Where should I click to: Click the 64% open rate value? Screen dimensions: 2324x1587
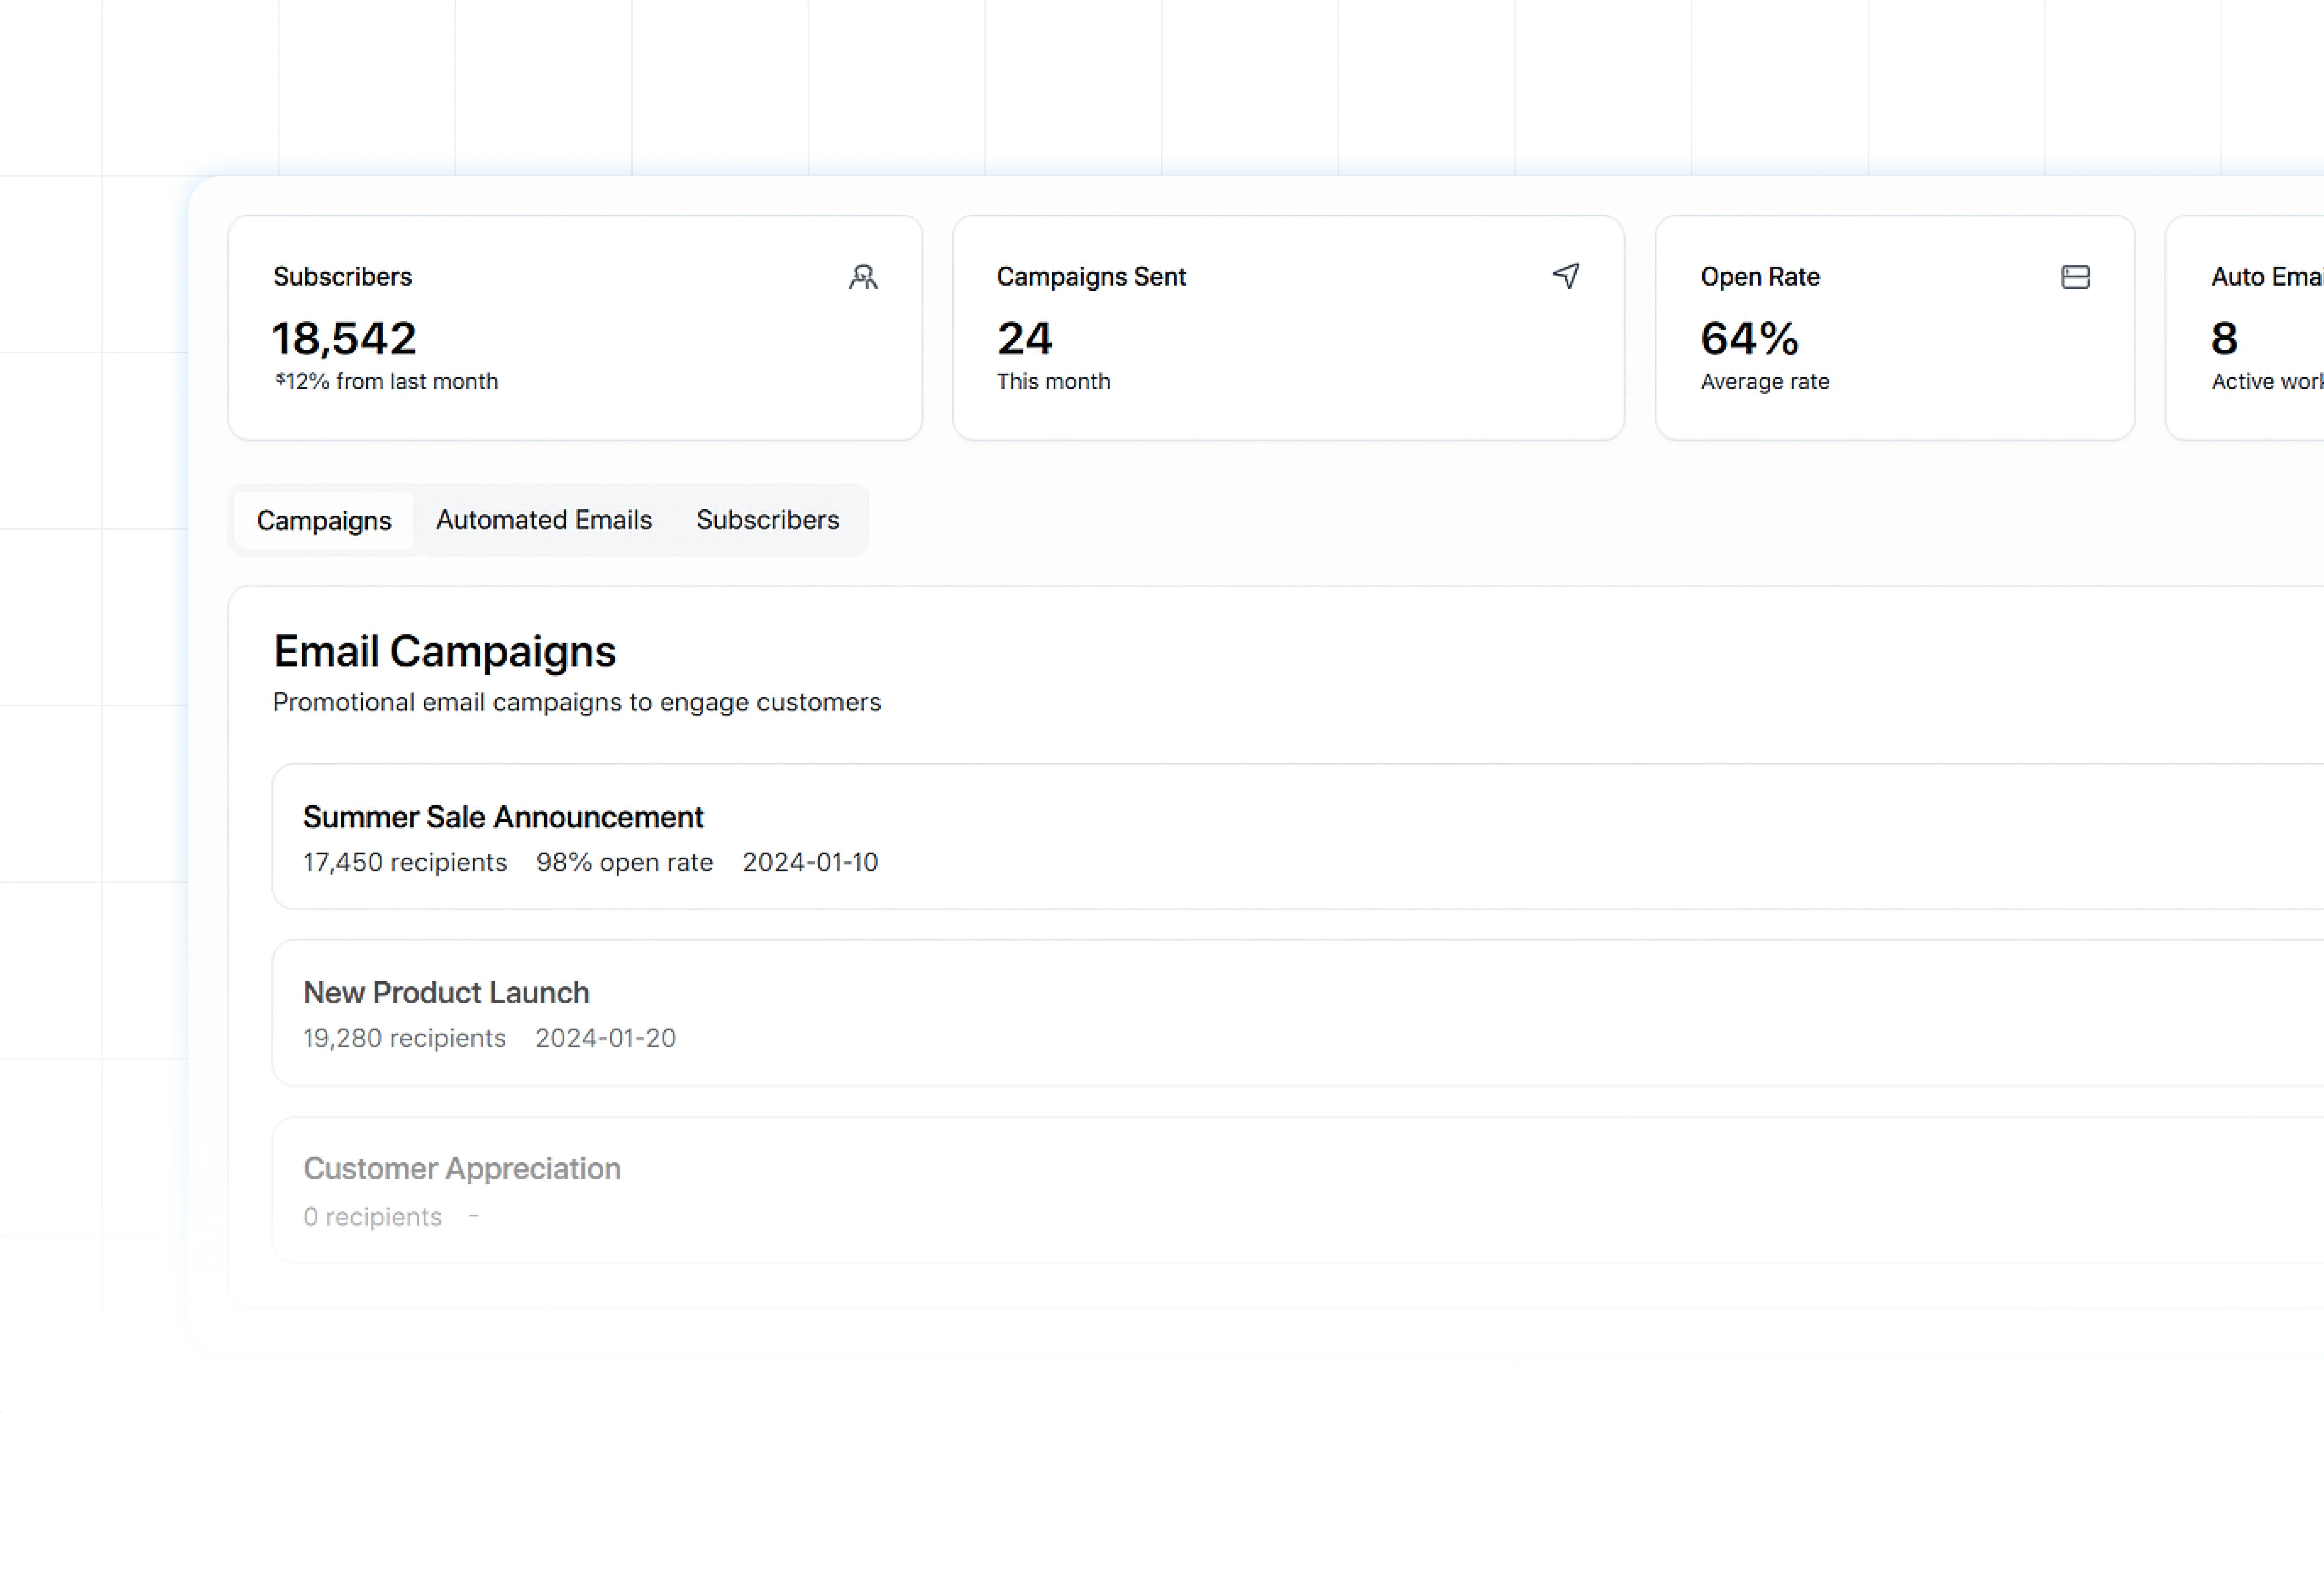click(1749, 338)
